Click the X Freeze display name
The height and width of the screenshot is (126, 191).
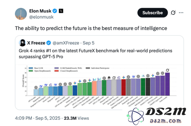[36, 43]
